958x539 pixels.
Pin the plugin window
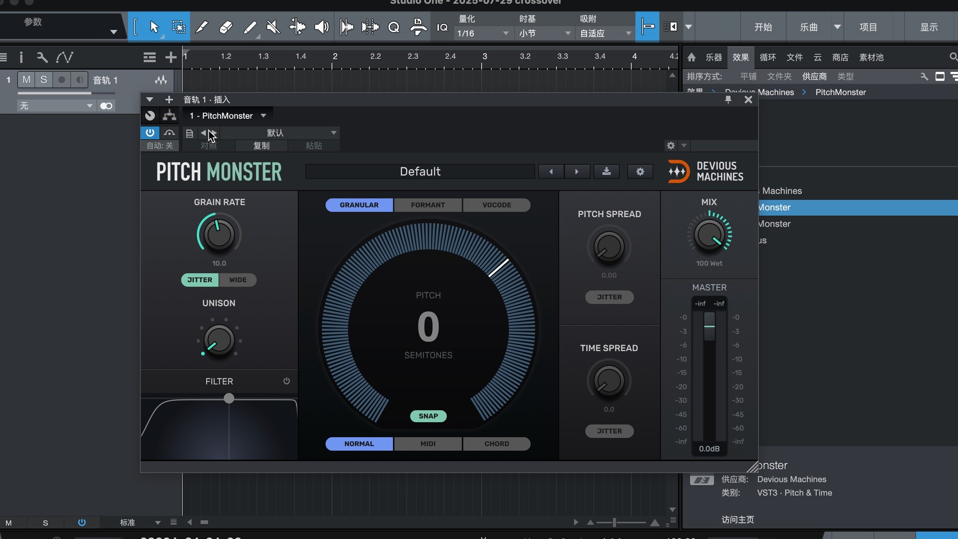pos(728,99)
